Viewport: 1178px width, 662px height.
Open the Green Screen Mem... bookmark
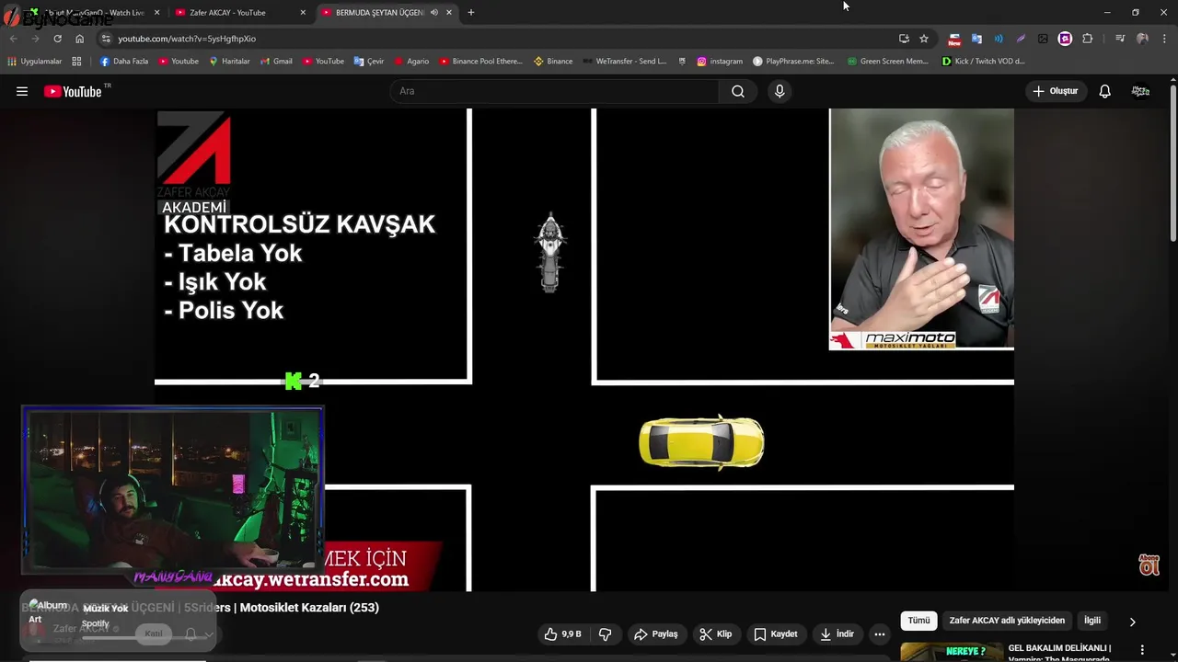pyautogui.click(x=887, y=62)
